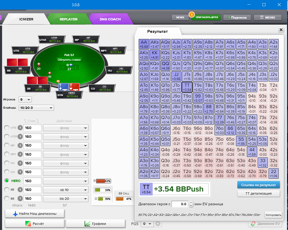
Task: Click the '1' badge in the CO row
Action: tap(20, 172)
